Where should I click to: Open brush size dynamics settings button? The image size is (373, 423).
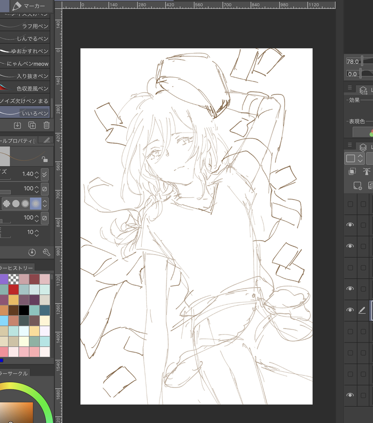45,174
